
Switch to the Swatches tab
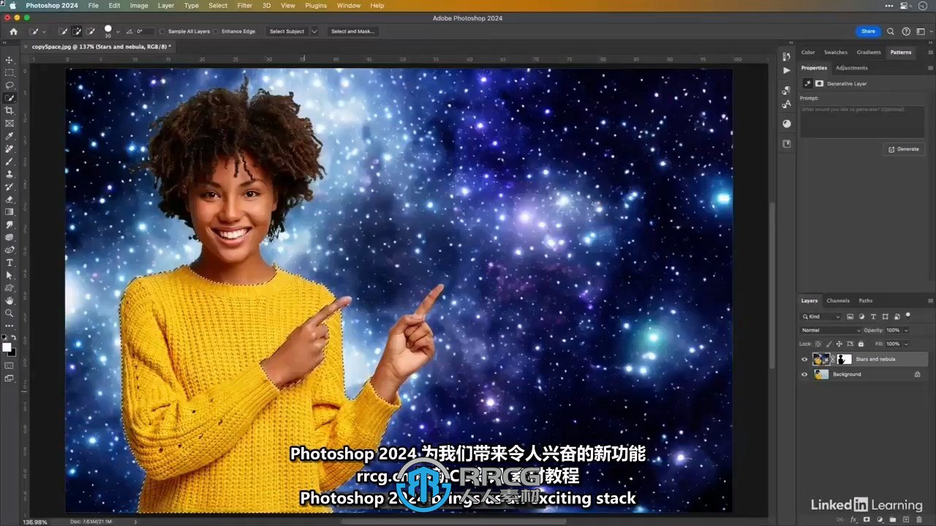(x=836, y=53)
